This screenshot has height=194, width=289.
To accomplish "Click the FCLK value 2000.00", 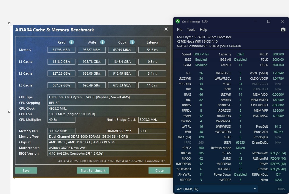I will pos(278,60).
